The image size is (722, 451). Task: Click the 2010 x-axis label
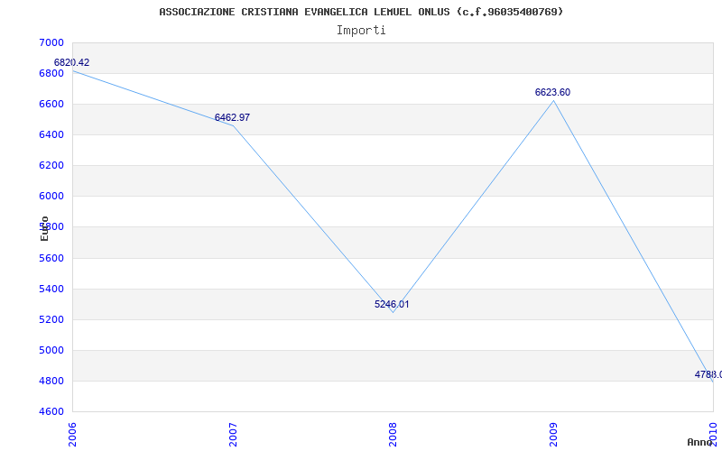[x=714, y=435]
